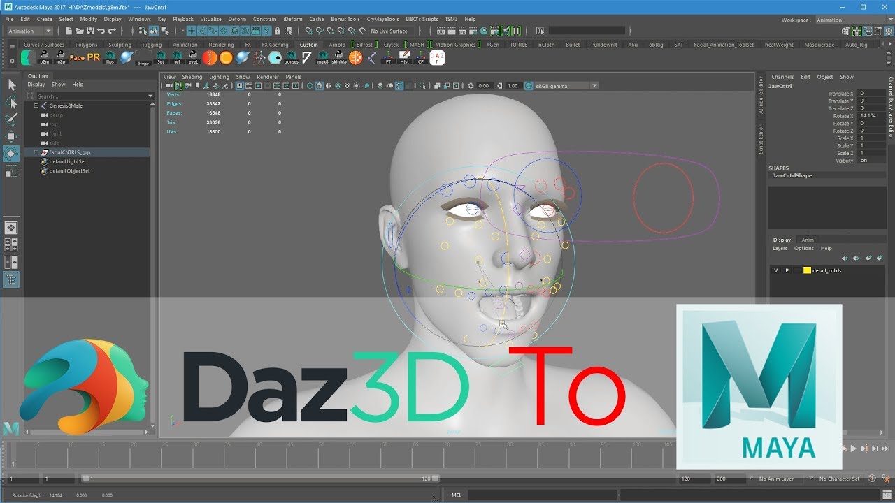Click the Outliner layout icon in left sidebar
Screen dimensions: 895x503
tap(11, 279)
